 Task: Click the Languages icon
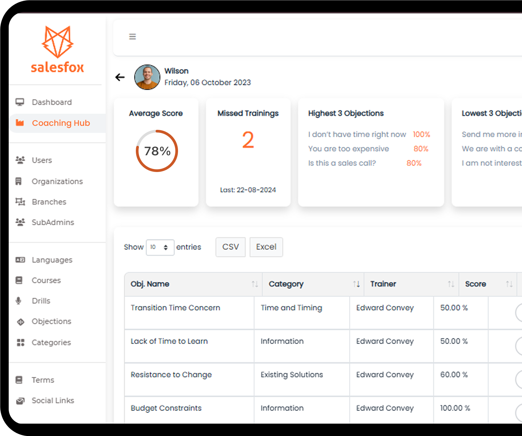point(20,260)
